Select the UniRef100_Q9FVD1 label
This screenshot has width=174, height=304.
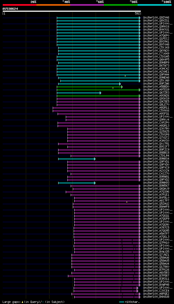(156, 162)
